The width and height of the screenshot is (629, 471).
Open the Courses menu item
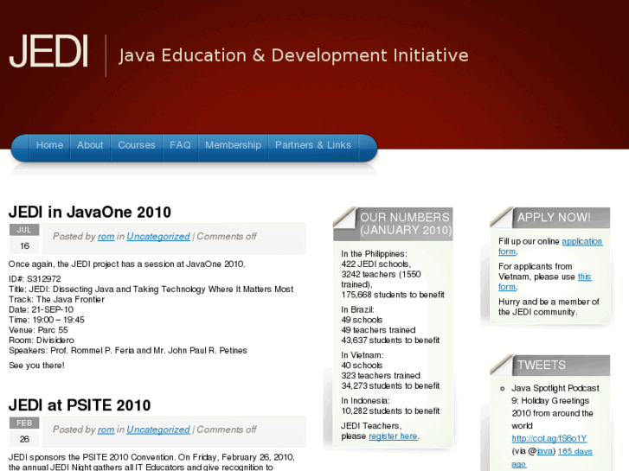137,145
